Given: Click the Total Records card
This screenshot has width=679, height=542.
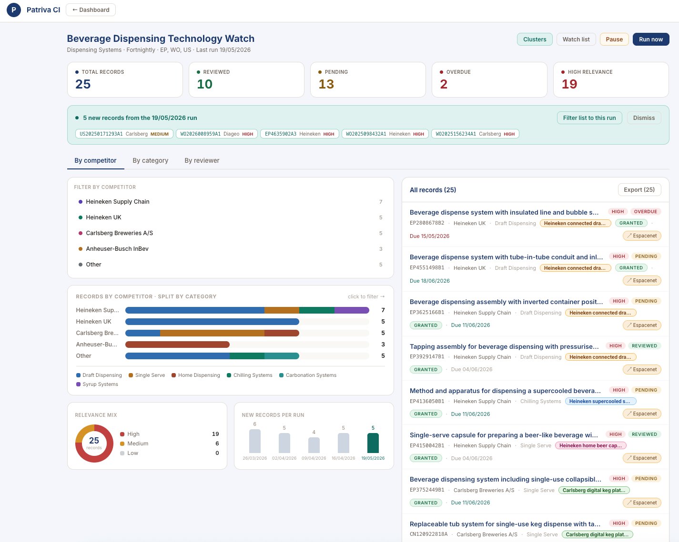Looking at the screenshot, I should click(x=125, y=79).
